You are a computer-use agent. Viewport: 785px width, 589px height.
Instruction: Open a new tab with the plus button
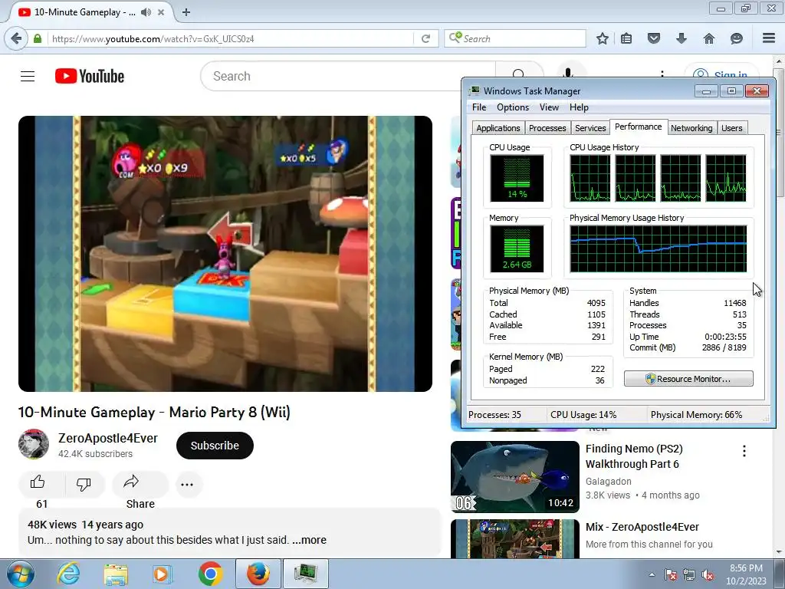(x=186, y=12)
